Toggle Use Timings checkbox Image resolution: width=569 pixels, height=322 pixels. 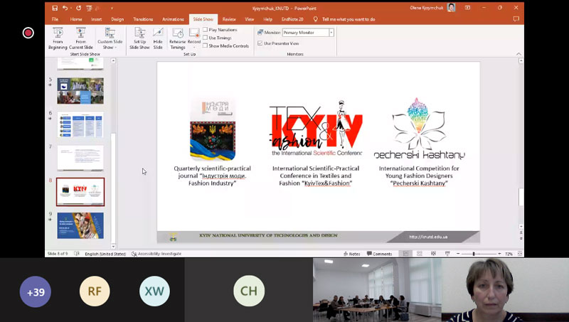coord(205,38)
